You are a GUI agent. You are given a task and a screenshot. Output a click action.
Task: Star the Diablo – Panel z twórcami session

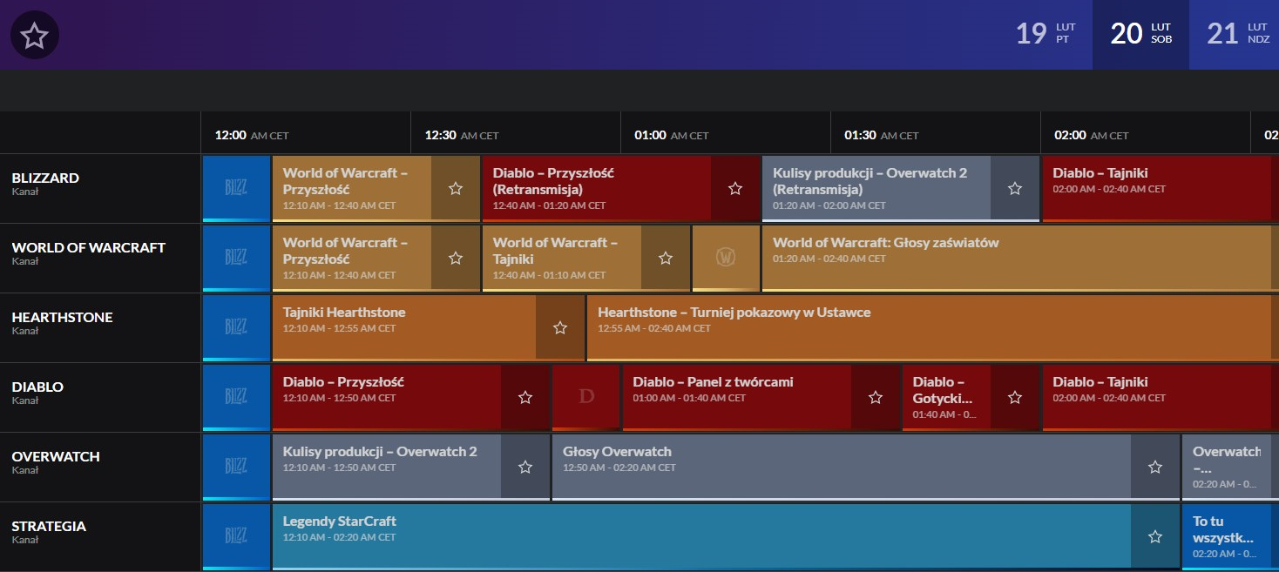876,398
